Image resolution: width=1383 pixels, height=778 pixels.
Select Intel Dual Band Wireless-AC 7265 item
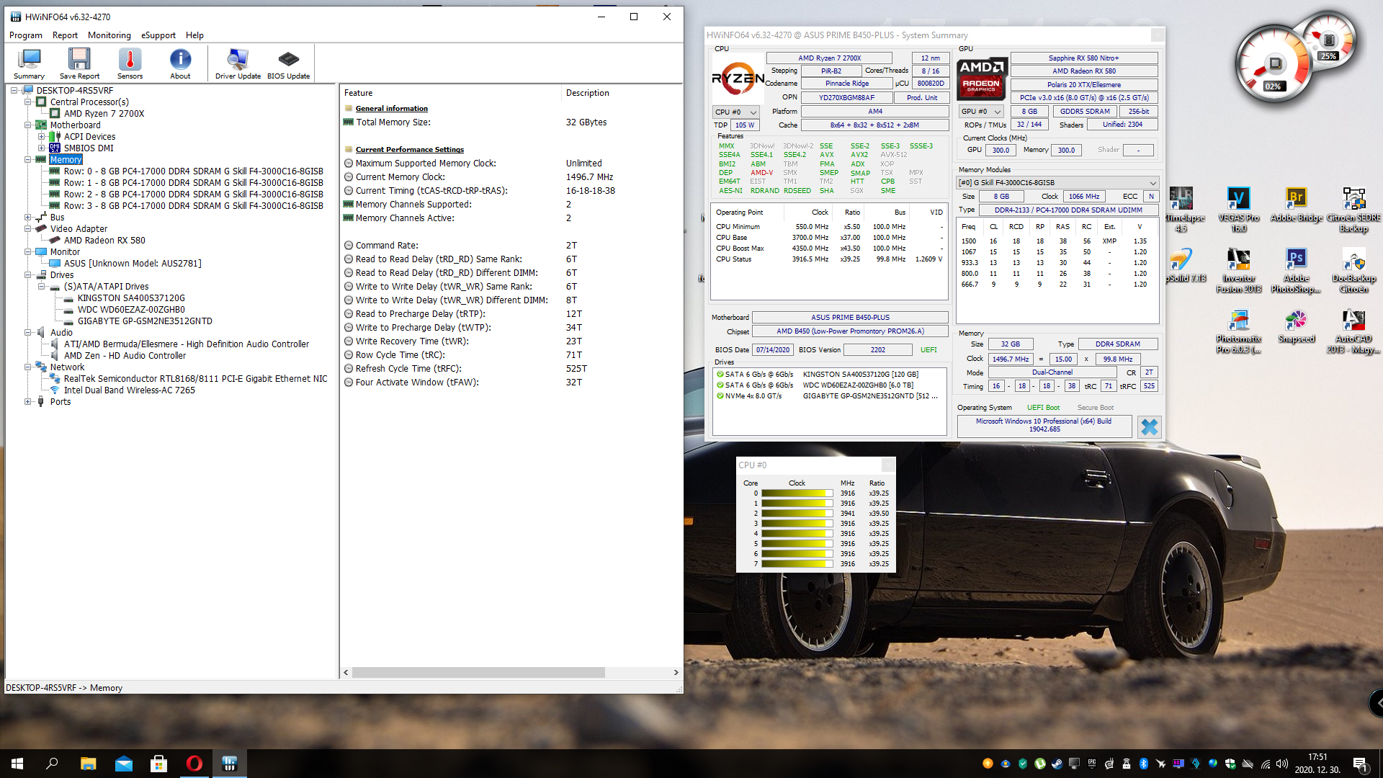click(130, 390)
